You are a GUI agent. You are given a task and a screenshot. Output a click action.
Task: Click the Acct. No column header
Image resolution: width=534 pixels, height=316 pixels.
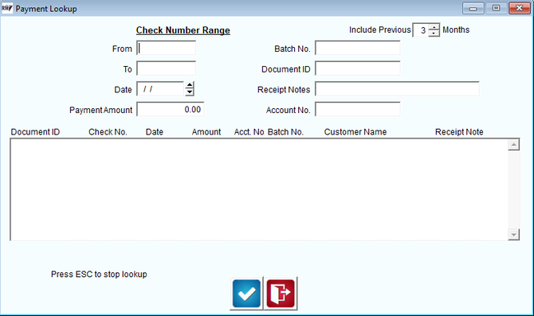click(249, 132)
